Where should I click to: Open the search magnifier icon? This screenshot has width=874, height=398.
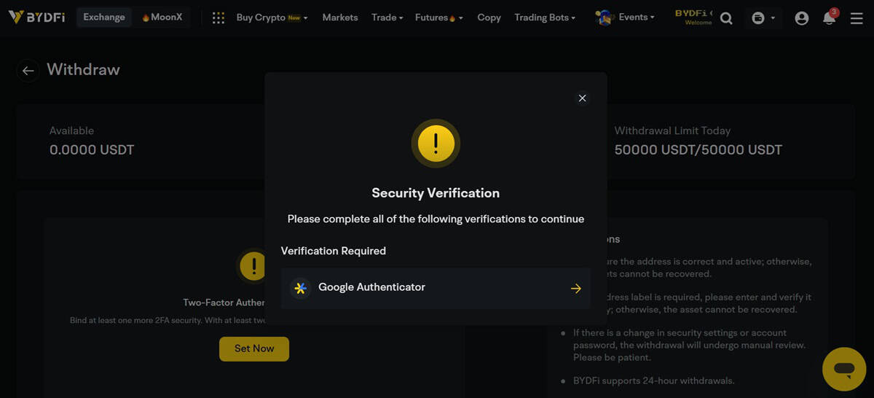(726, 18)
